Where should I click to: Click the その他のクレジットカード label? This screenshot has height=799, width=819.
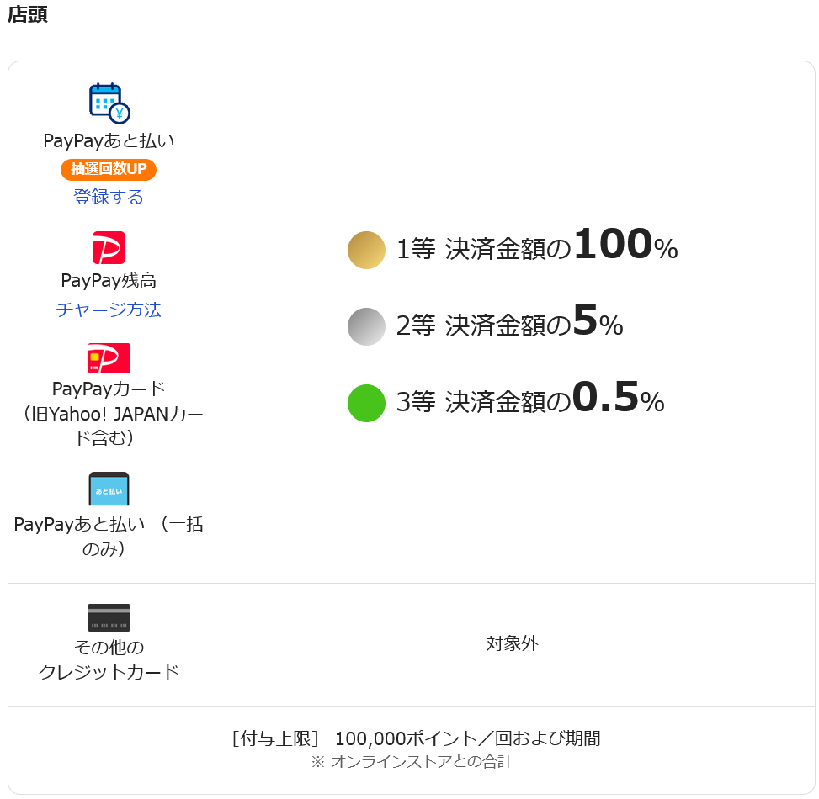point(109,659)
